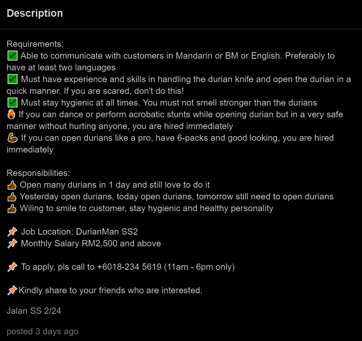Click the green checkmark beside Mandarin requirement

point(13,56)
